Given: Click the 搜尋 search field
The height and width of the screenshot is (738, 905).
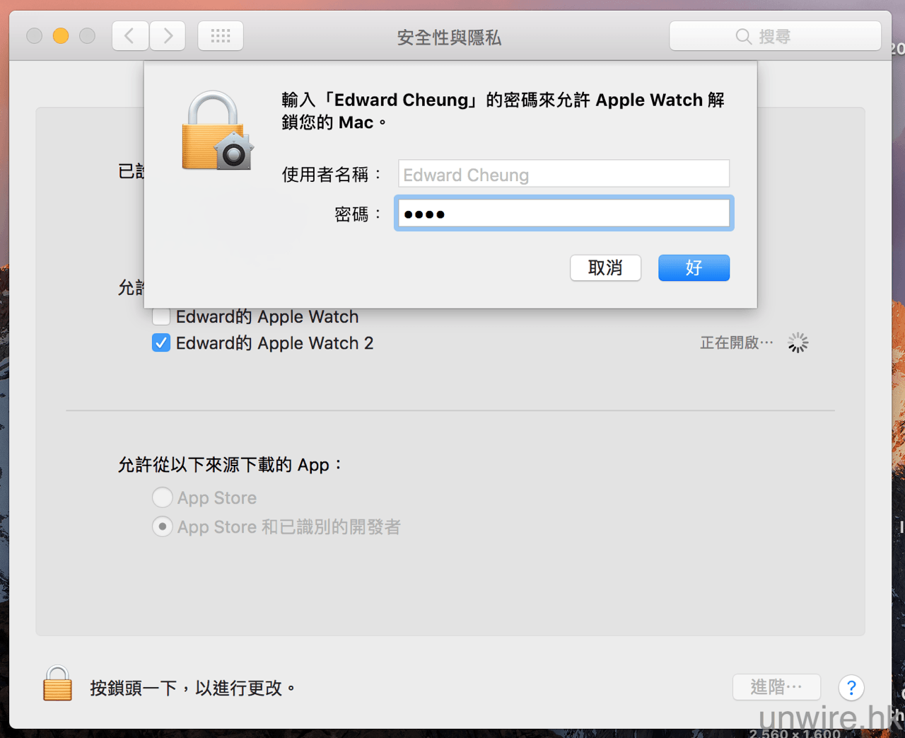Looking at the screenshot, I should (x=775, y=36).
